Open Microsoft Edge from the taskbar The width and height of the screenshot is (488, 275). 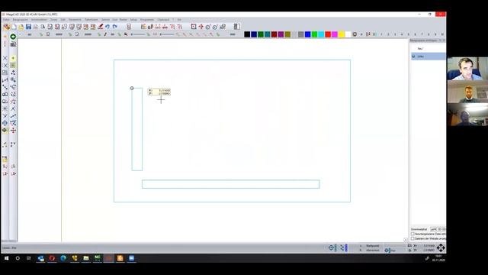[63, 258]
